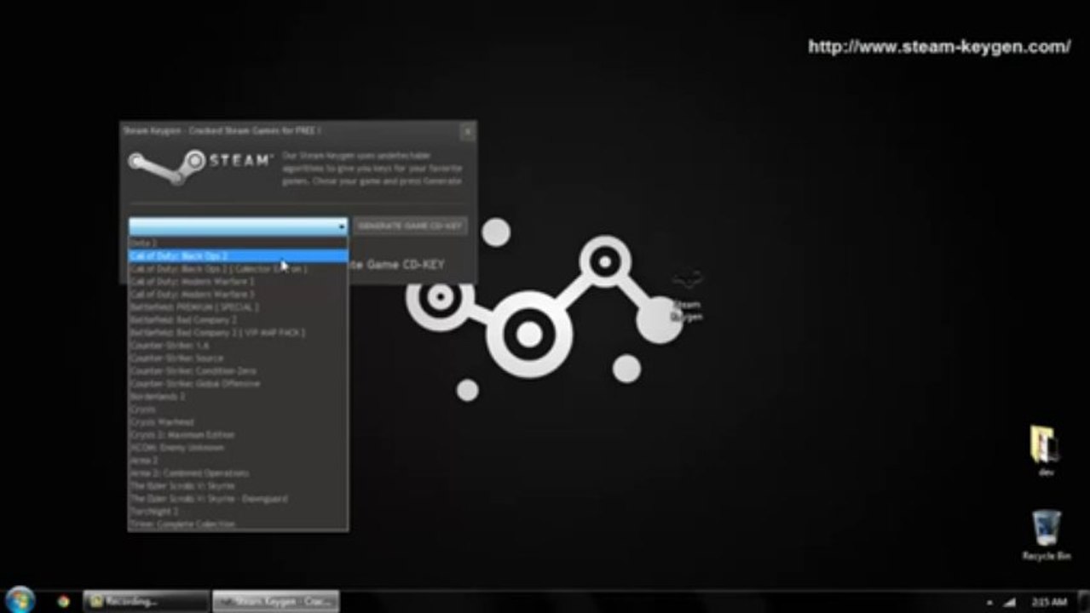Select Battlefield: PREMIUM [SPECIAL] entry
The image size is (1090, 613).
(x=238, y=306)
